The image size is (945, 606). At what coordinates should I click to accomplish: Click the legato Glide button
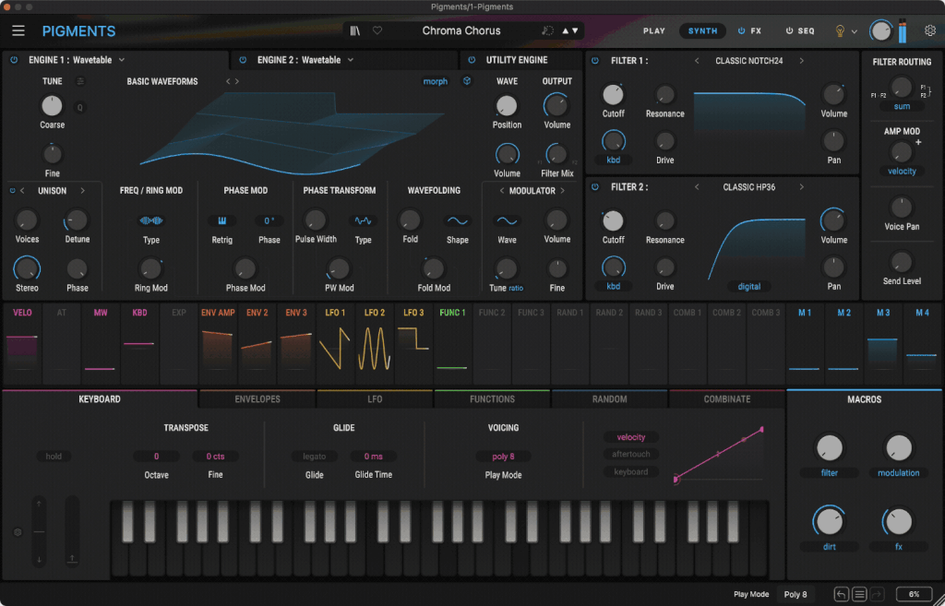314,456
